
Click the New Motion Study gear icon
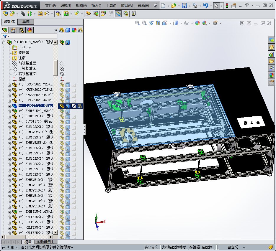88,14
